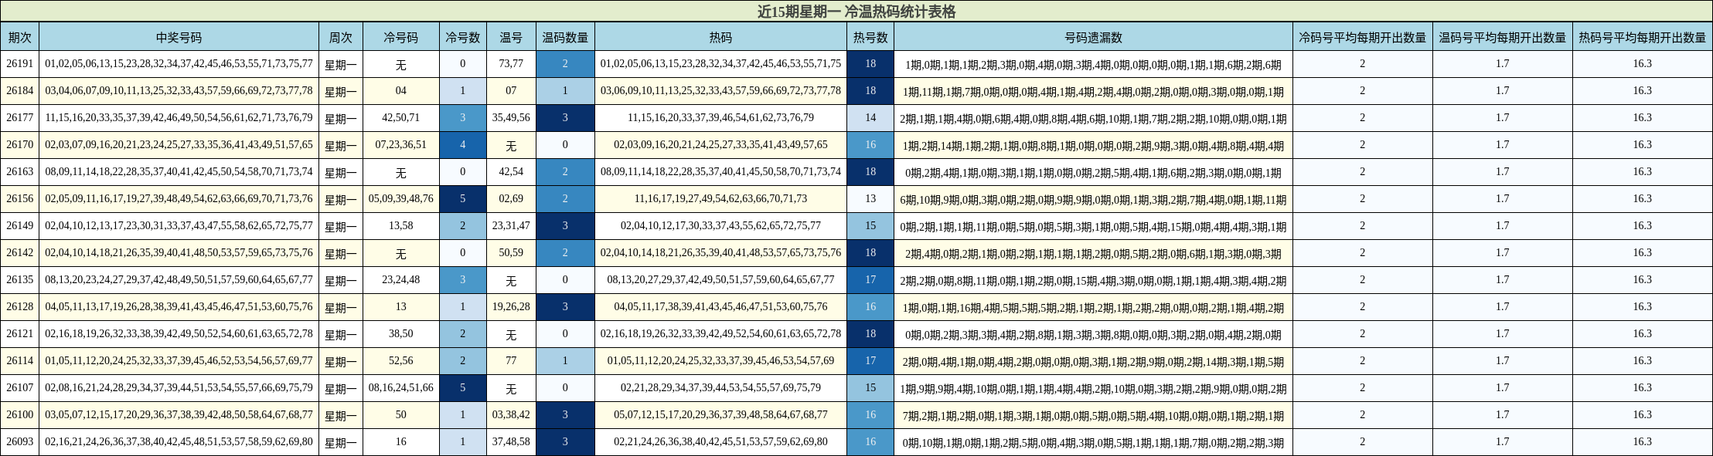The height and width of the screenshot is (456, 1713).
Task: Click the 温号 column header
Action: coord(511,37)
